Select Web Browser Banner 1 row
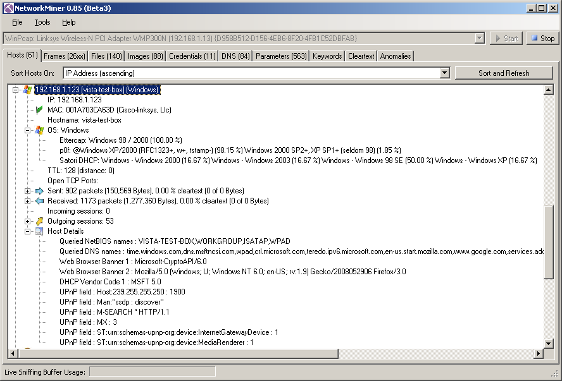562x381 pixels. (x=133, y=262)
